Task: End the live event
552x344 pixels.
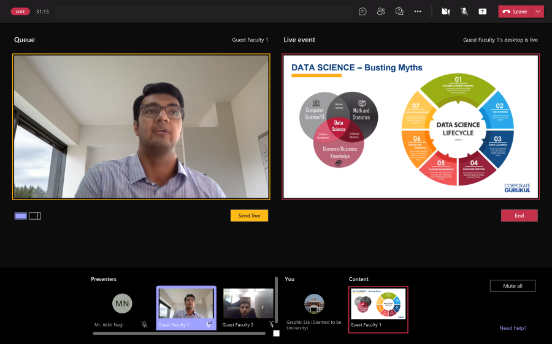Action: point(519,215)
